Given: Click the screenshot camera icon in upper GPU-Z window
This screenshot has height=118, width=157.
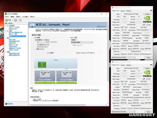Looking at the screenshot, I should [151, 11].
